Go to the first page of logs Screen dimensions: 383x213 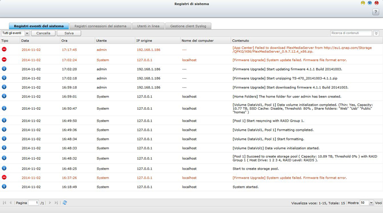pyautogui.click(x=5, y=203)
